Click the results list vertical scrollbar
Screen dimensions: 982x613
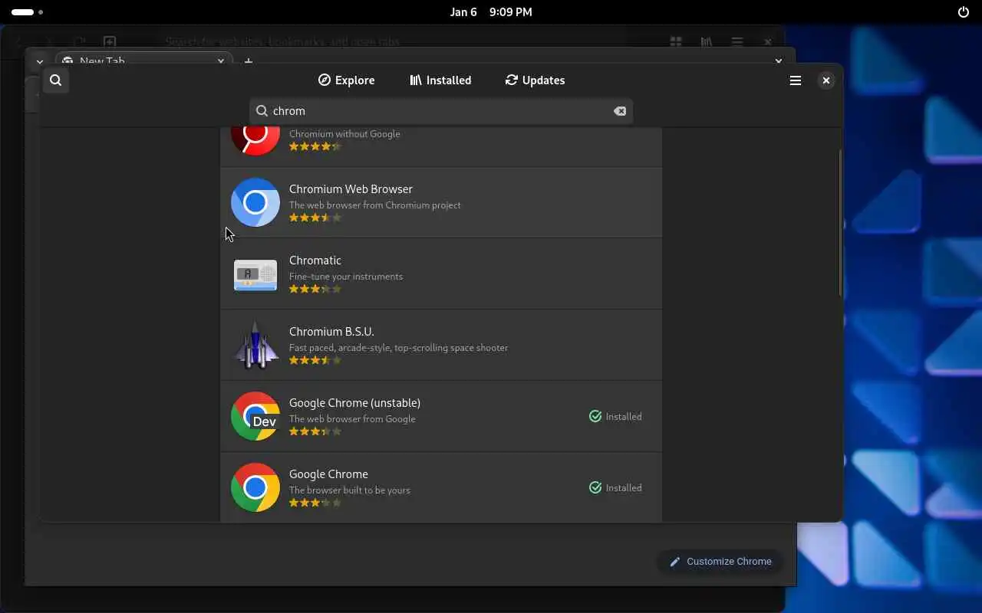(840, 222)
